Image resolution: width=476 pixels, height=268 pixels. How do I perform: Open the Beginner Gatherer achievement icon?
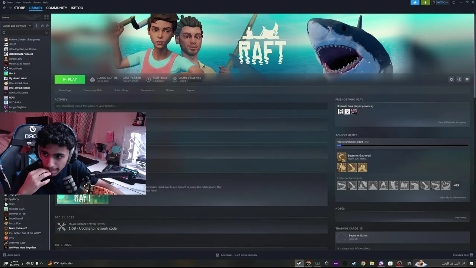341,157
